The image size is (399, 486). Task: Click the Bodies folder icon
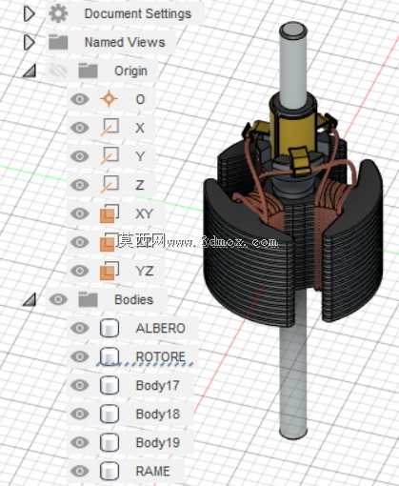pos(88,299)
